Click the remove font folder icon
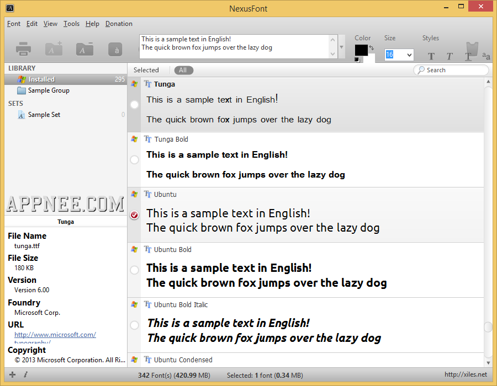Screen dimensions: 497x386 tap(84, 49)
